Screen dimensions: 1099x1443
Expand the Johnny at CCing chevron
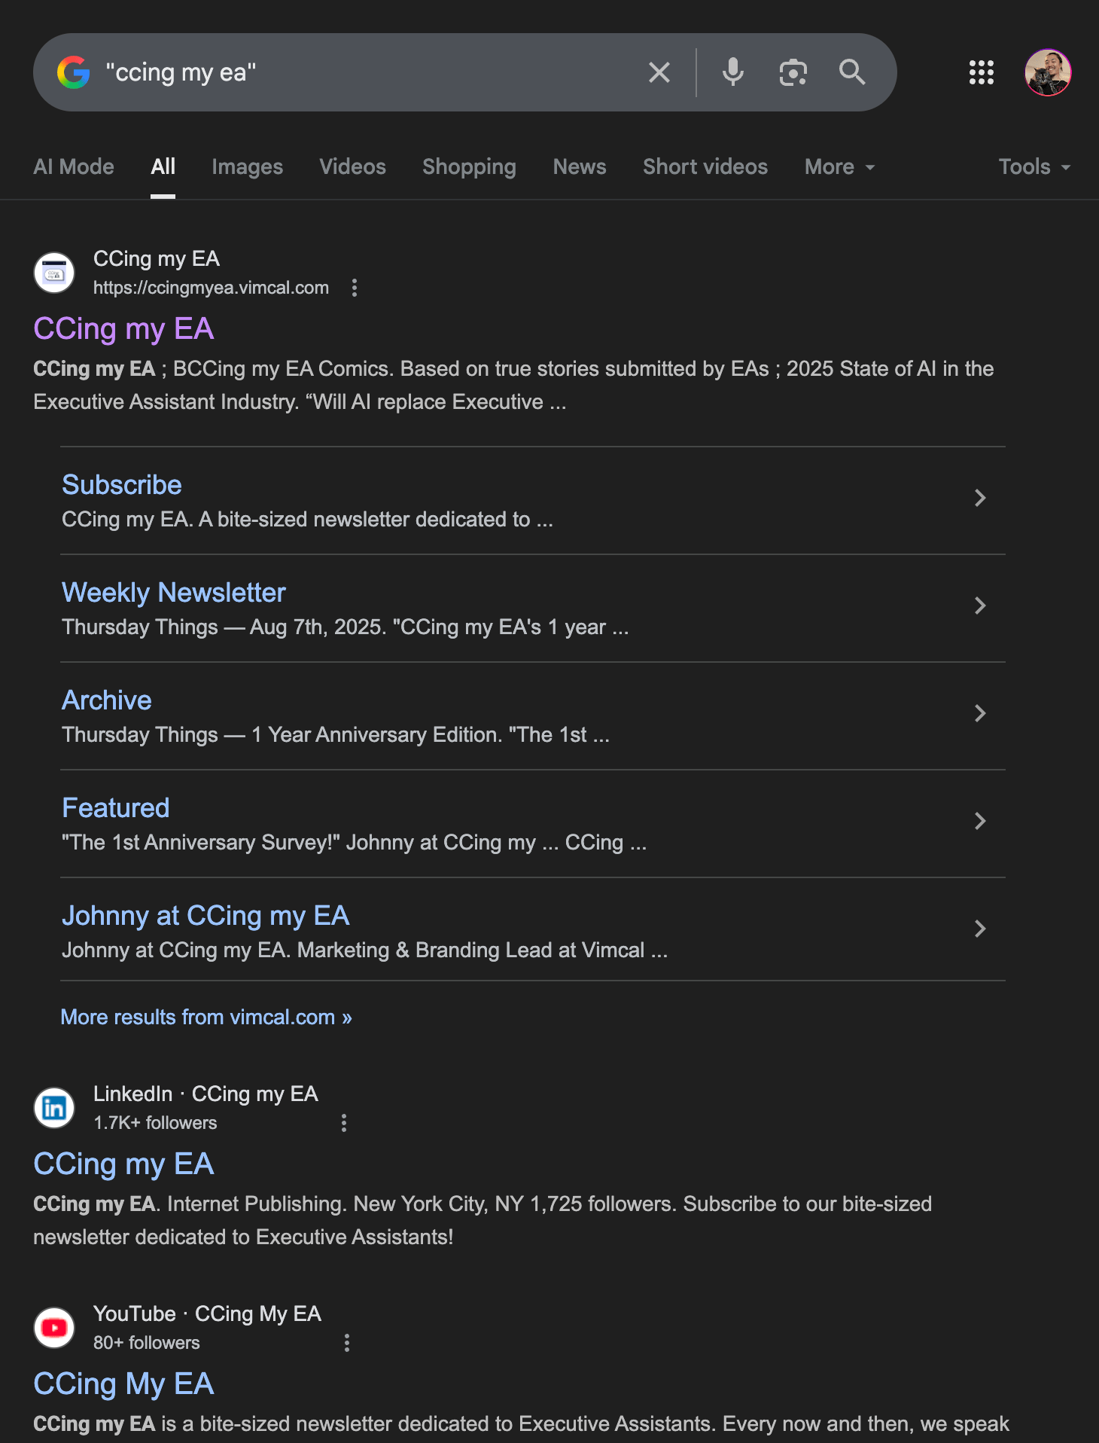coord(980,929)
